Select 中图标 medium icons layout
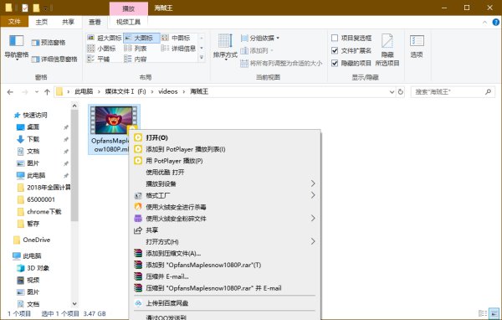502x320 pixels. (x=176, y=38)
